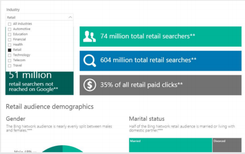Collapse the Industry dropdown chevron
The height and width of the screenshot is (154, 245).
coord(70,17)
